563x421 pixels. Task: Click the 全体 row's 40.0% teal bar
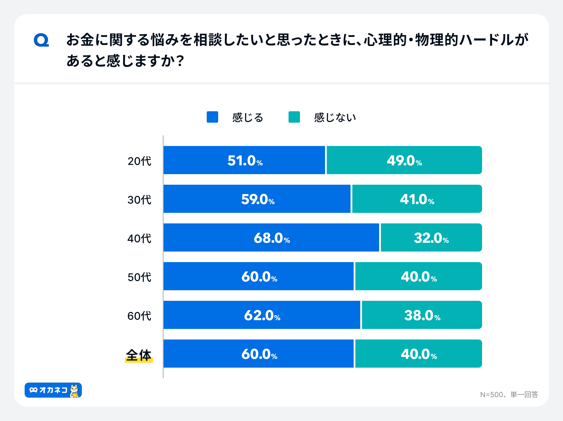pyautogui.click(x=418, y=354)
